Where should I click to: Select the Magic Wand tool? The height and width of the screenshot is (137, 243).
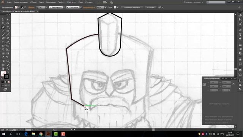[x=3, y=23]
